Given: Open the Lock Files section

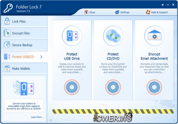Looking at the screenshot, I should pos(24,21).
